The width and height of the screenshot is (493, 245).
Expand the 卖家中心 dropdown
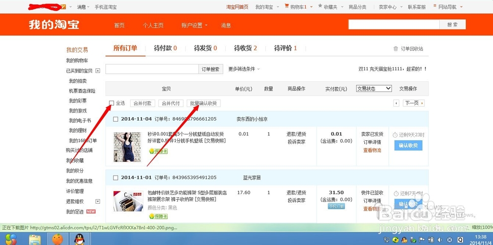[390, 7]
